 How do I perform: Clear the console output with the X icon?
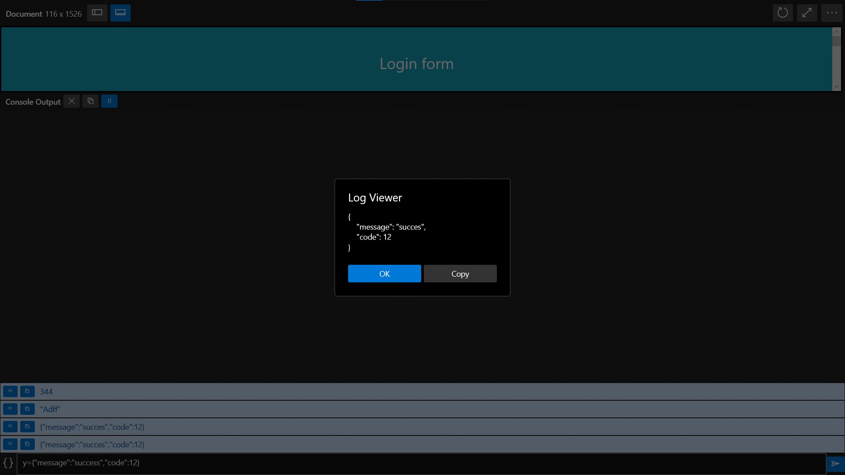72,101
